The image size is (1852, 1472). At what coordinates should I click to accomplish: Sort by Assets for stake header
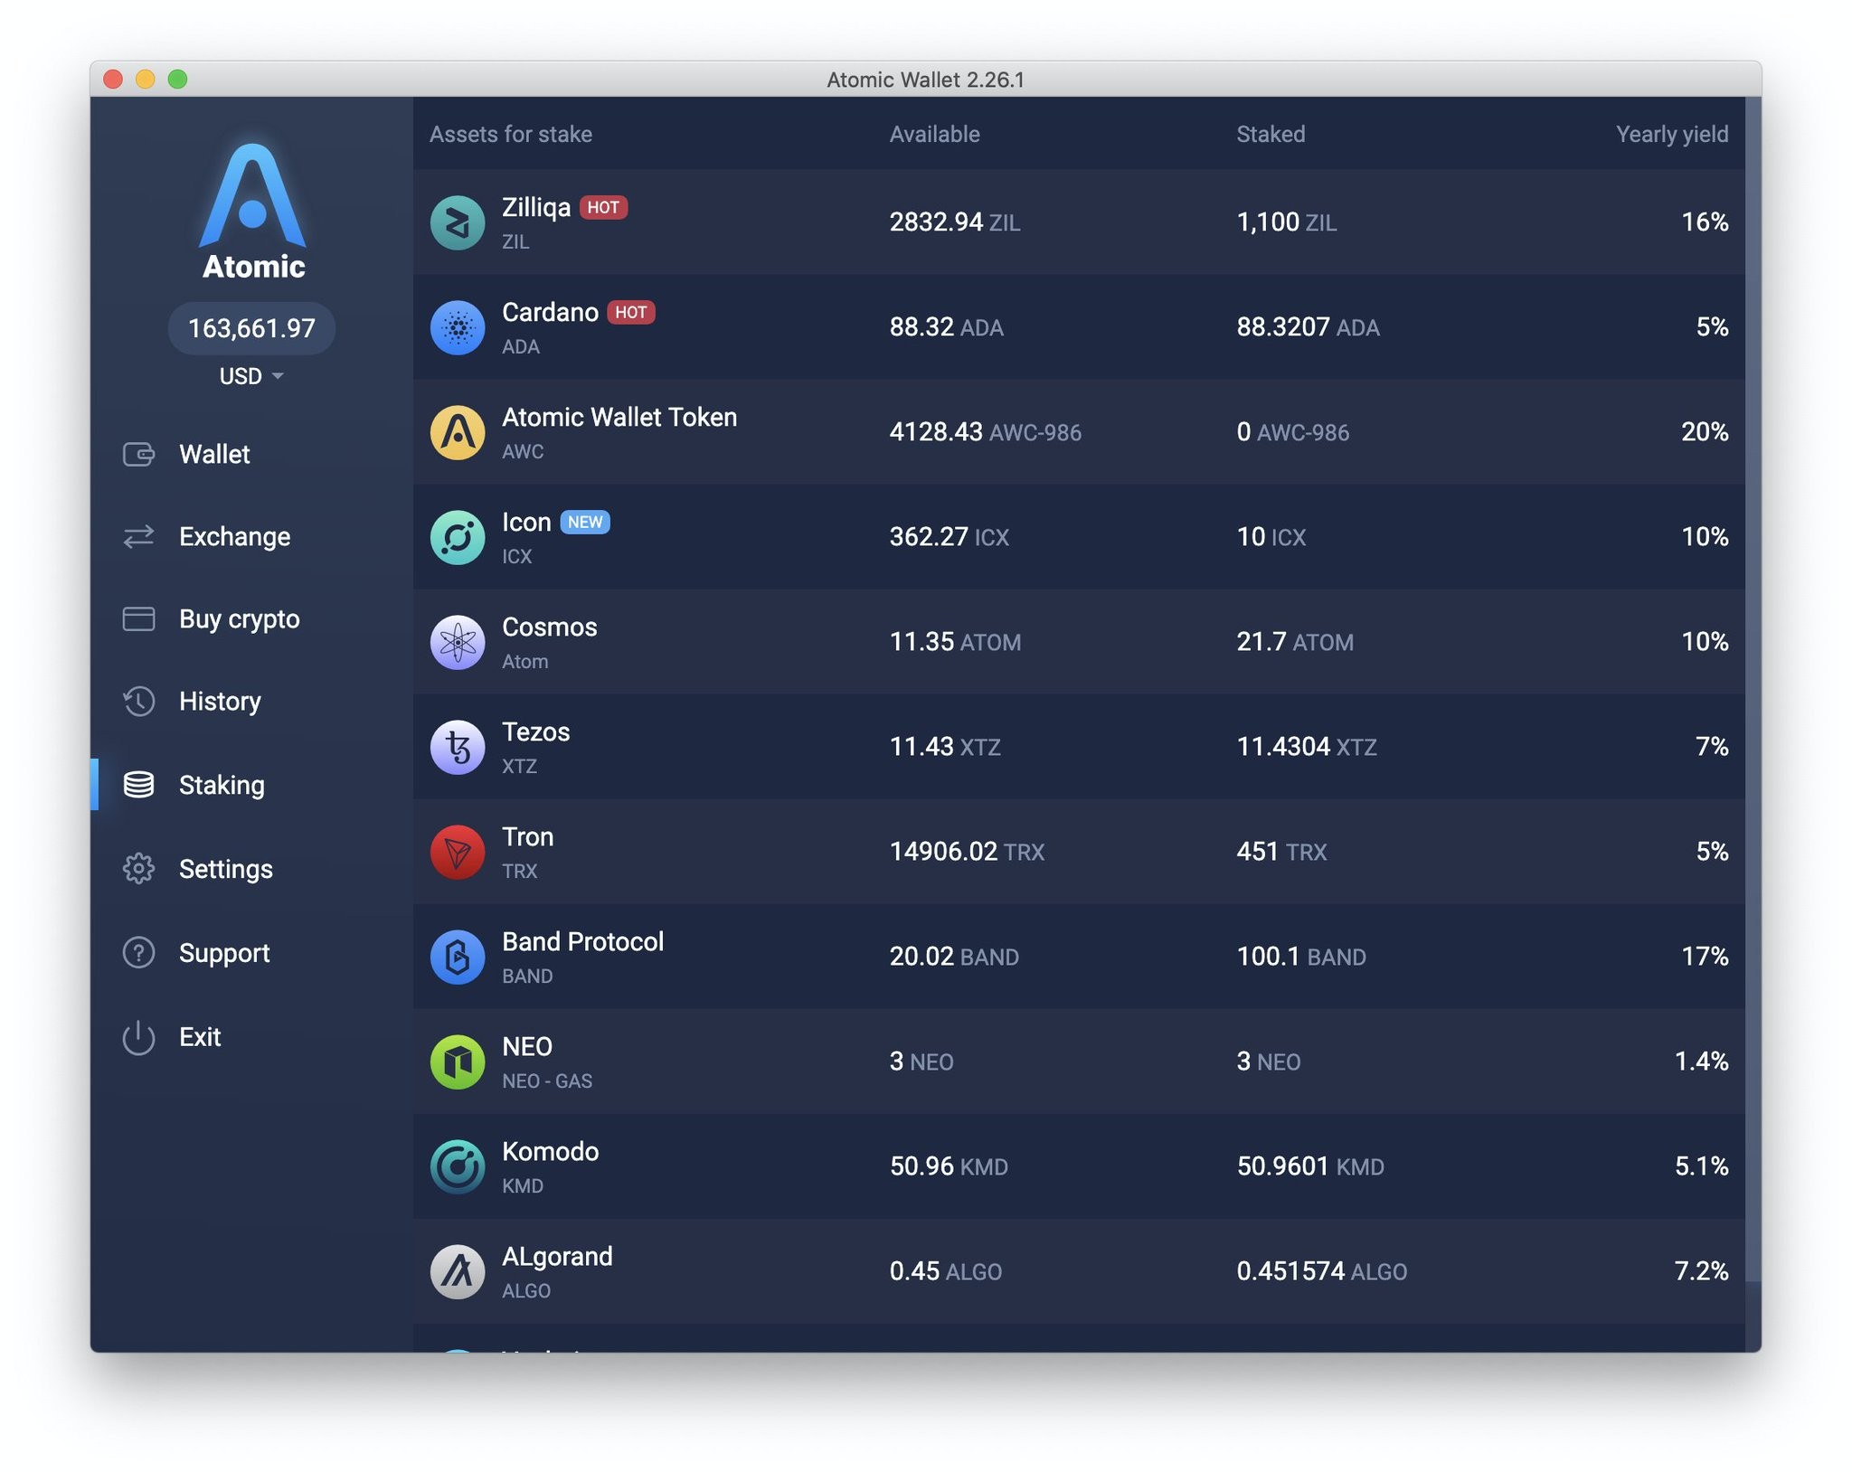click(511, 135)
